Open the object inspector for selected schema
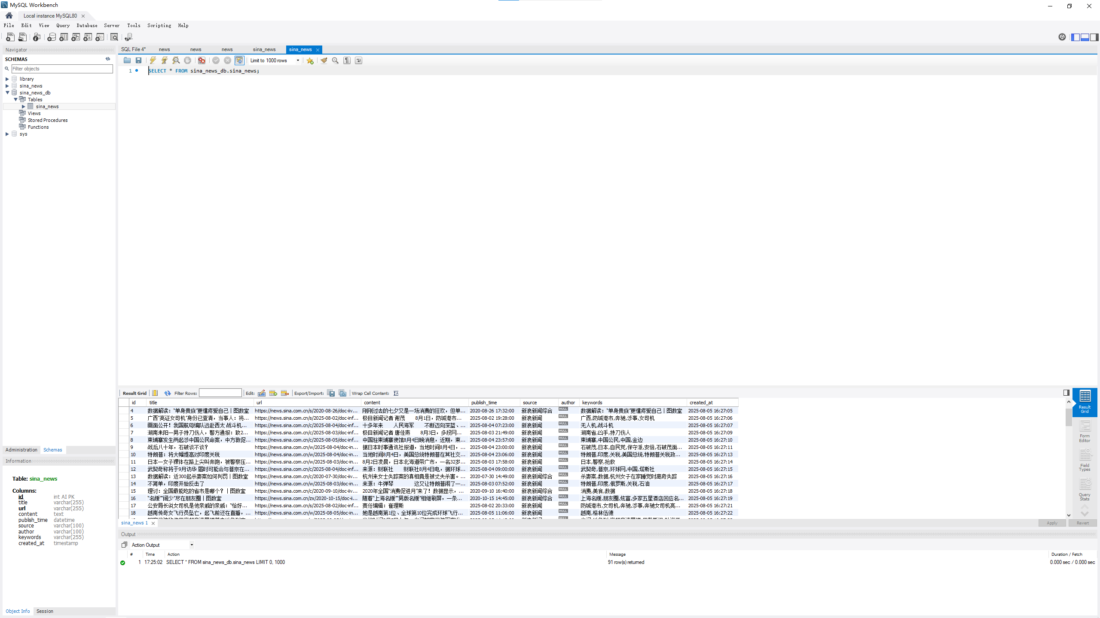Viewport: 1100px width, 618px height. [x=37, y=37]
